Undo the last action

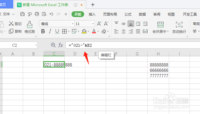[x=51, y=14]
